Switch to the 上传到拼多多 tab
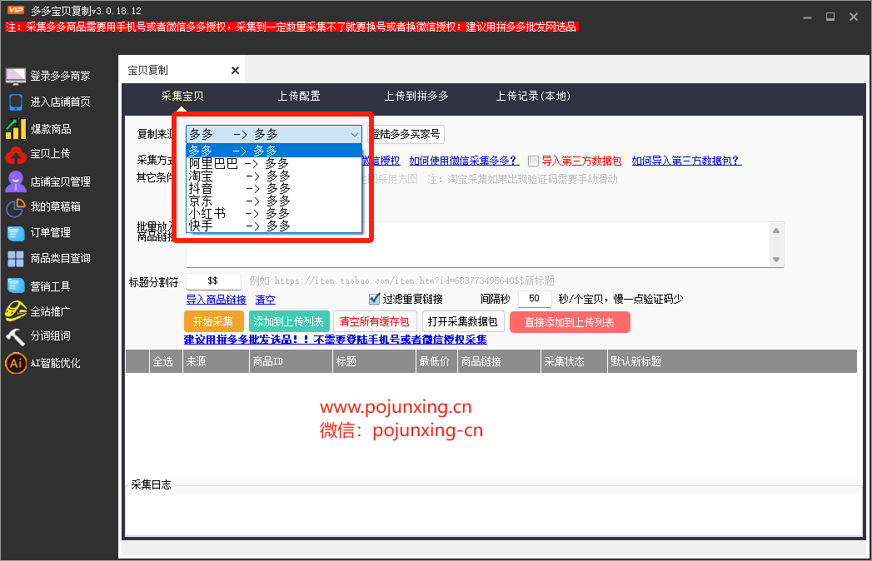Viewport: 872px width, 561px height. pos(416,97)
